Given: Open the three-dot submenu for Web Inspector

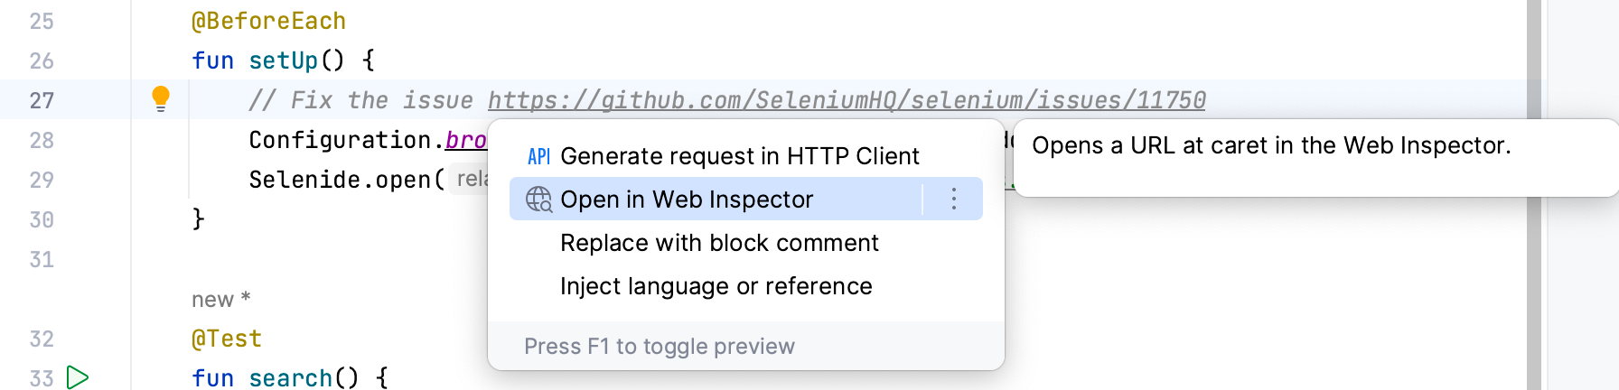Looking at the screenshot, I should [953, 199].
